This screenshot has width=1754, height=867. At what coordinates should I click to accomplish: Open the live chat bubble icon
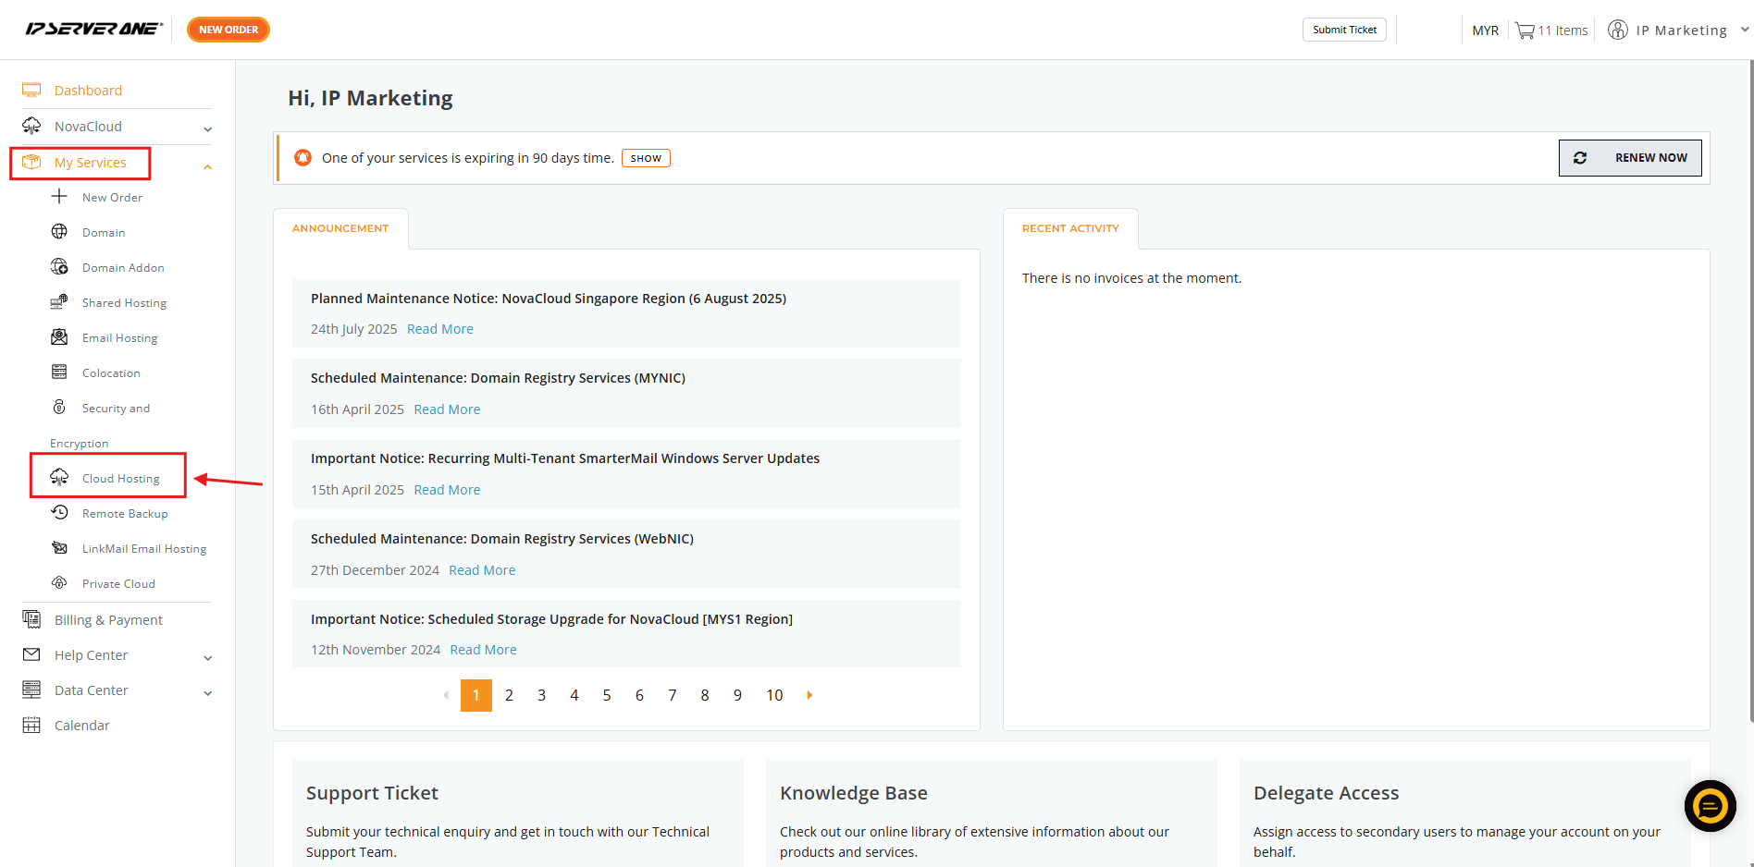(x=1710, y=806)
